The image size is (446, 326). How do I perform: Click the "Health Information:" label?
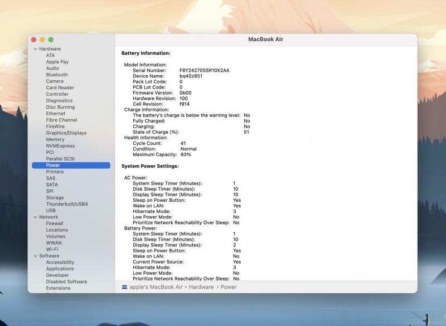pos(146,138)
